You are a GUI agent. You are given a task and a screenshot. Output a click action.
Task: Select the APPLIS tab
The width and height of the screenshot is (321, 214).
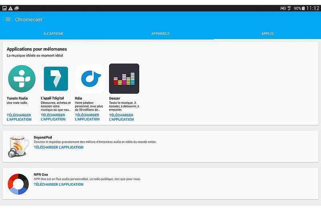tap(267, 34)
